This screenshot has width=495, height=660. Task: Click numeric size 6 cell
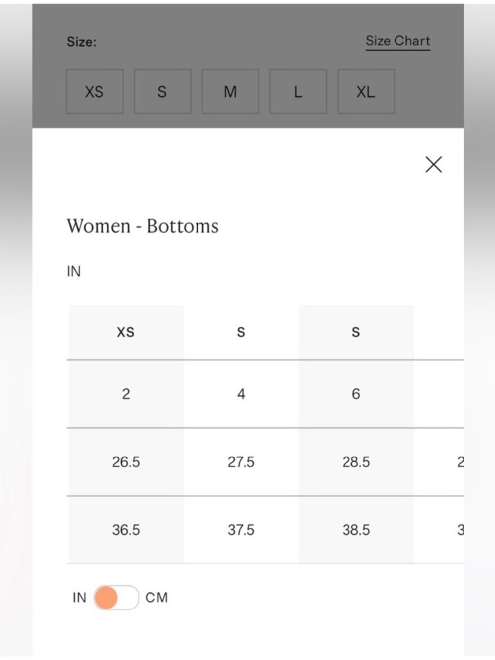(356, 394)
